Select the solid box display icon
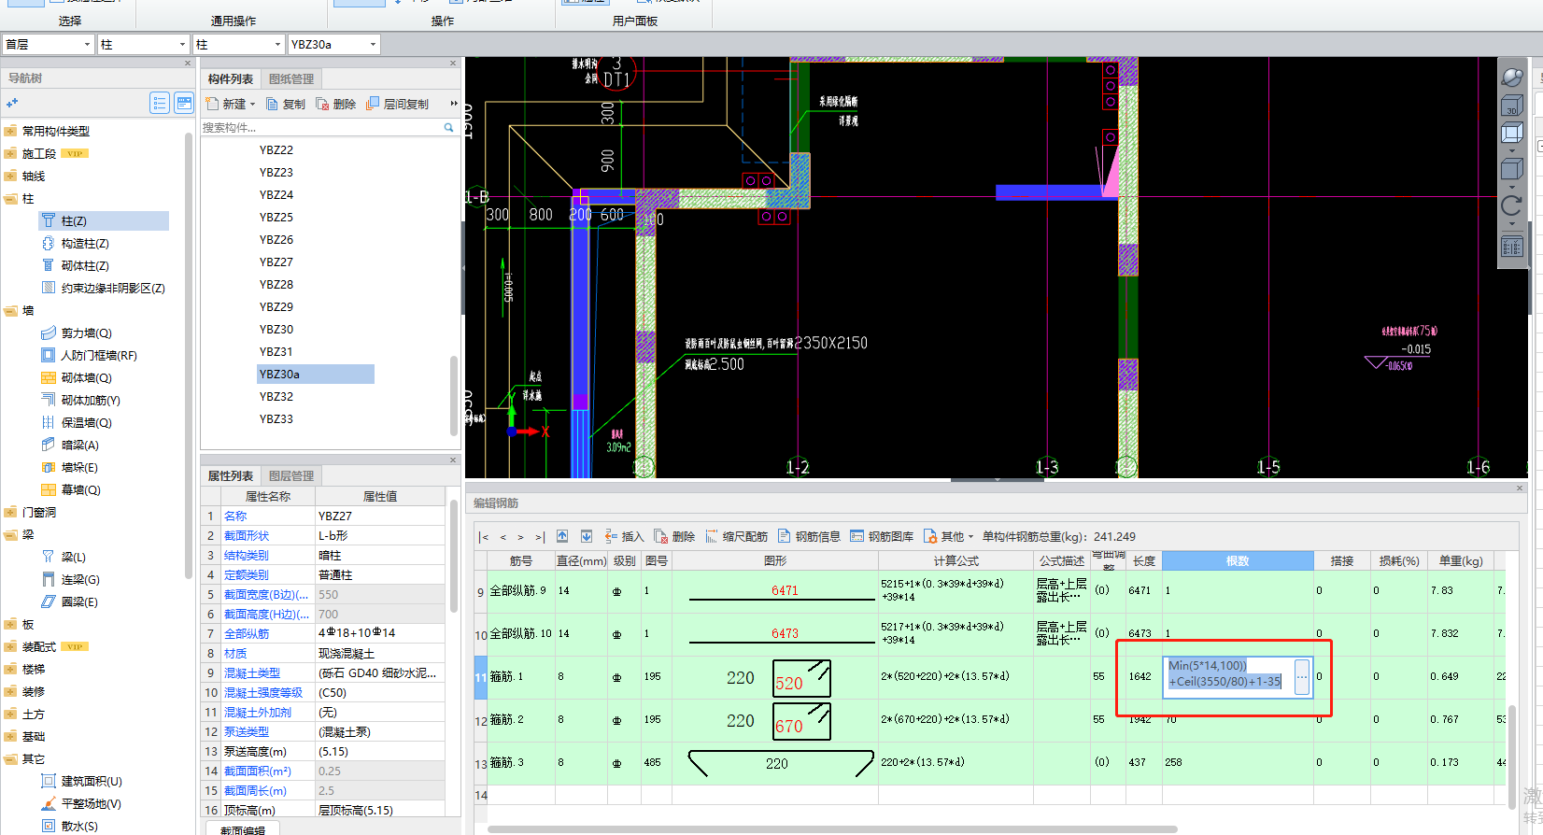Viewport: 1543px width, 835px height. pos(1511,169)
